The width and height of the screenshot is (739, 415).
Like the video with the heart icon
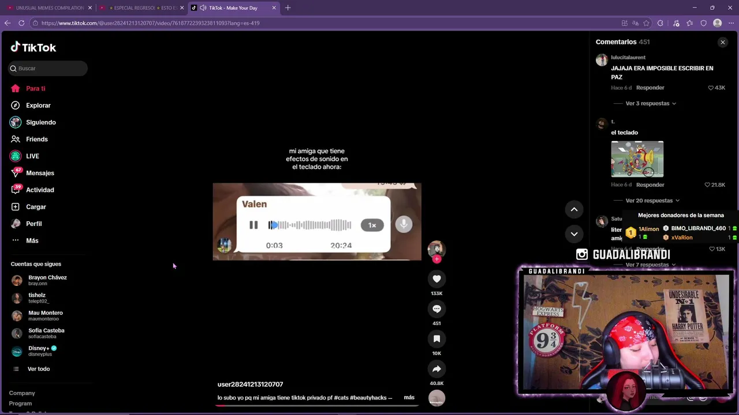[x=436, y=279]
